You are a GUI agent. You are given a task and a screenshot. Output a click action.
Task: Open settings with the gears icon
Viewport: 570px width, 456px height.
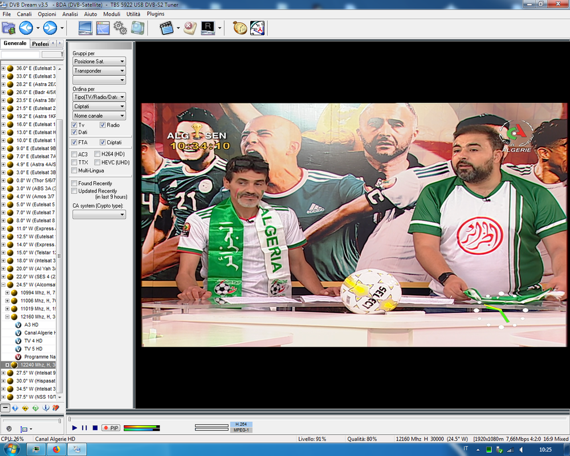(x=120, y=28)
